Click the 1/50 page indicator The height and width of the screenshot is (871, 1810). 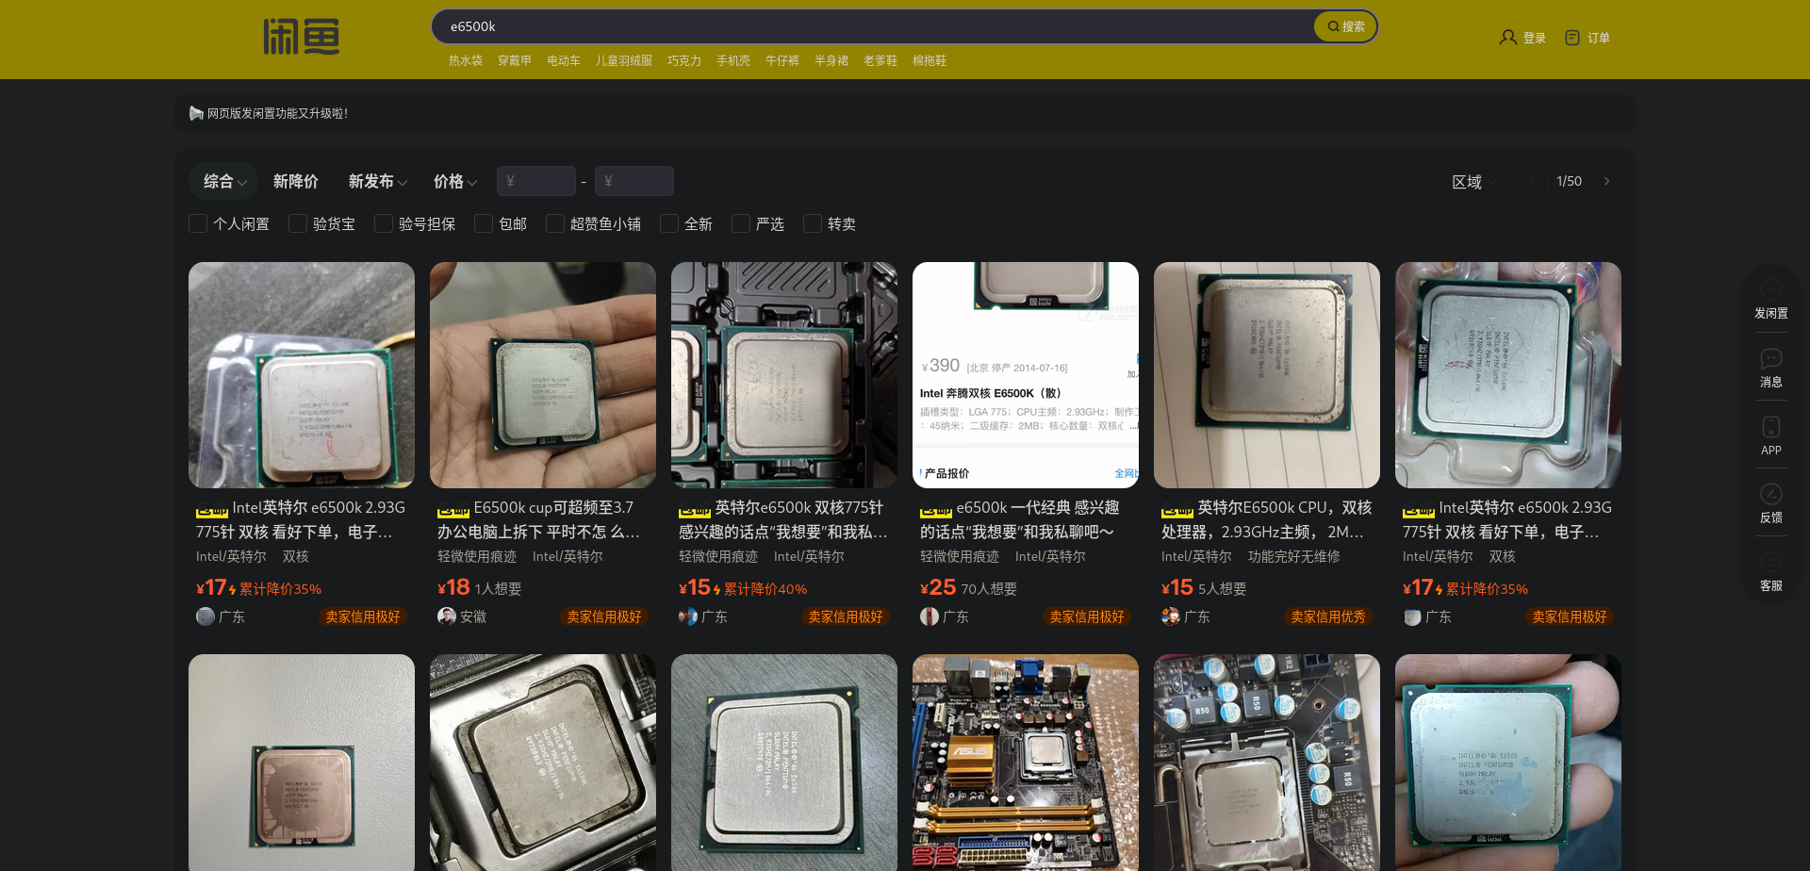coord(1570,181)
